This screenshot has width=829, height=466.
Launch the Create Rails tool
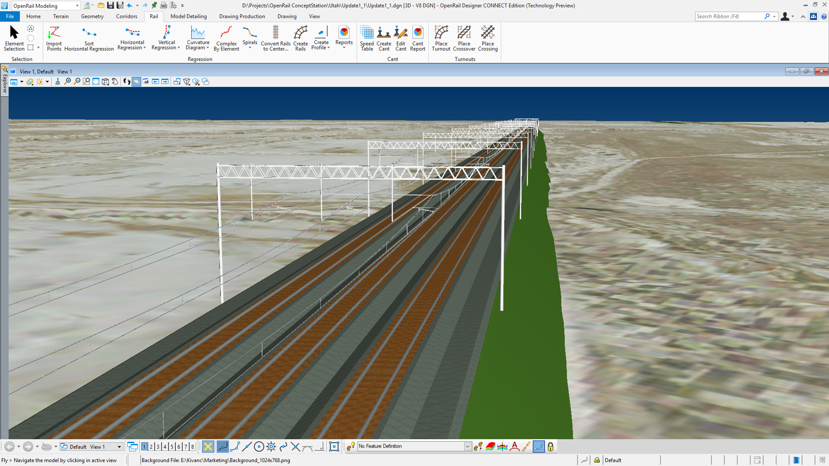(x=300, y=38)
